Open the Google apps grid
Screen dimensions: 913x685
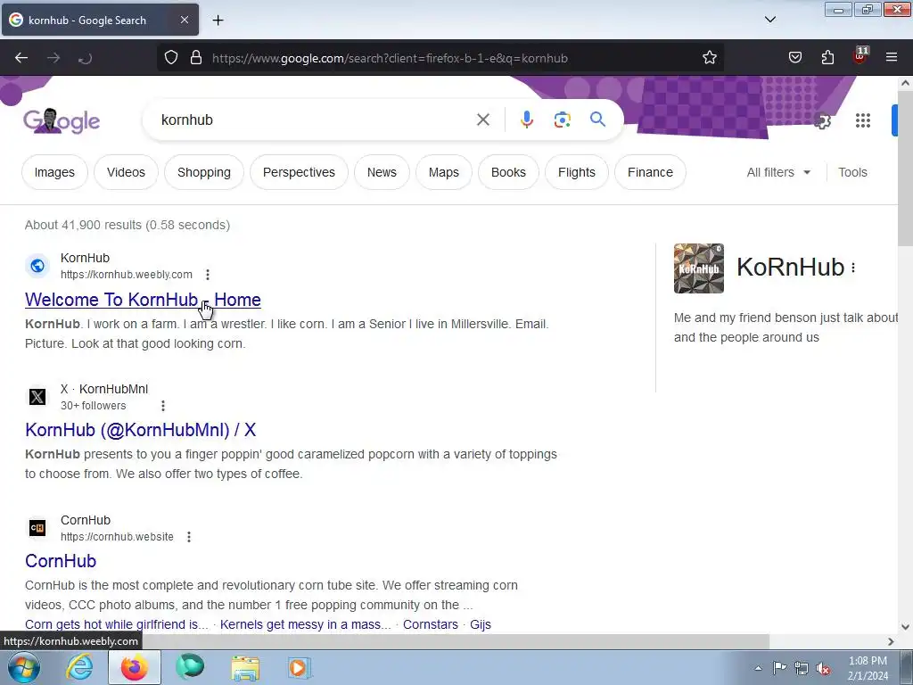pos(862,120)
